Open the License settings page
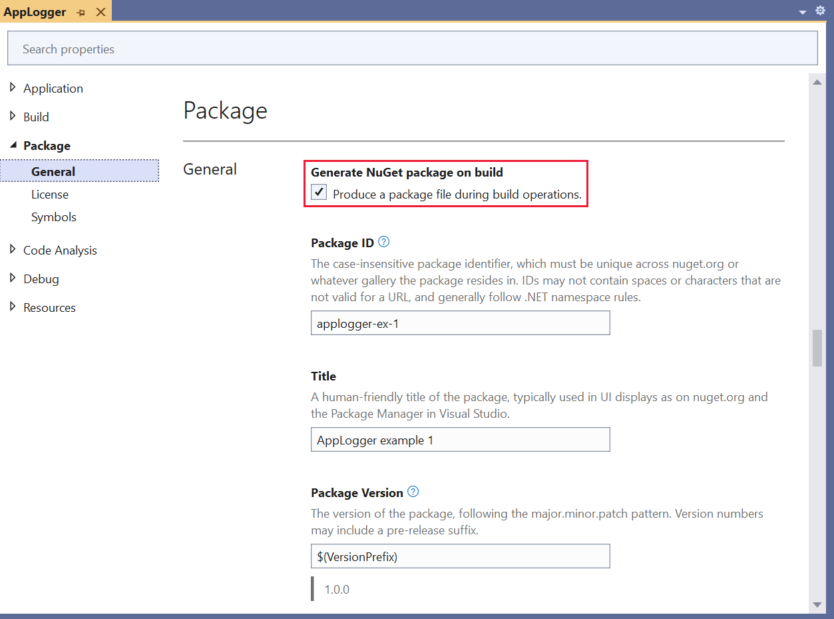This screenshot has height=619, width=834. pos(50,194)
